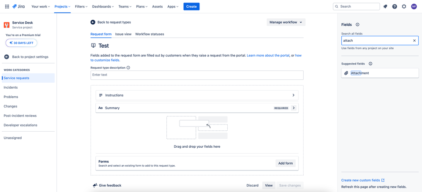Select the Attachment suggested field

pos(380,73)
